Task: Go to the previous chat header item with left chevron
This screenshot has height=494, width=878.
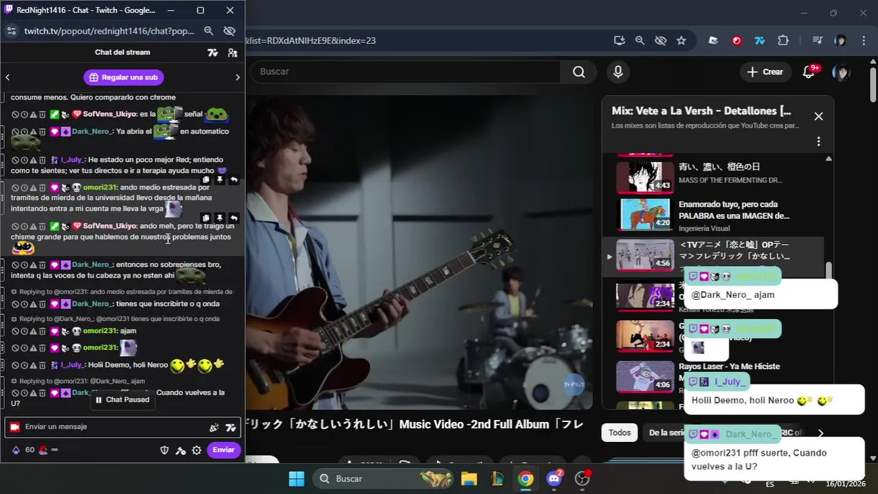Action: point(8,78)
